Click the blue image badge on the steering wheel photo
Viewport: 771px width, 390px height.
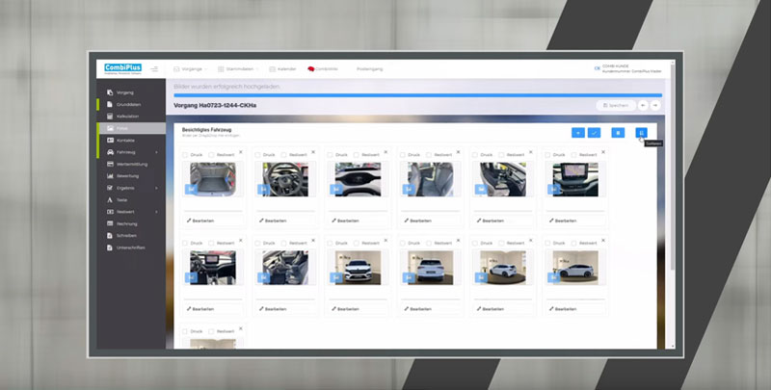click(263, 190)
